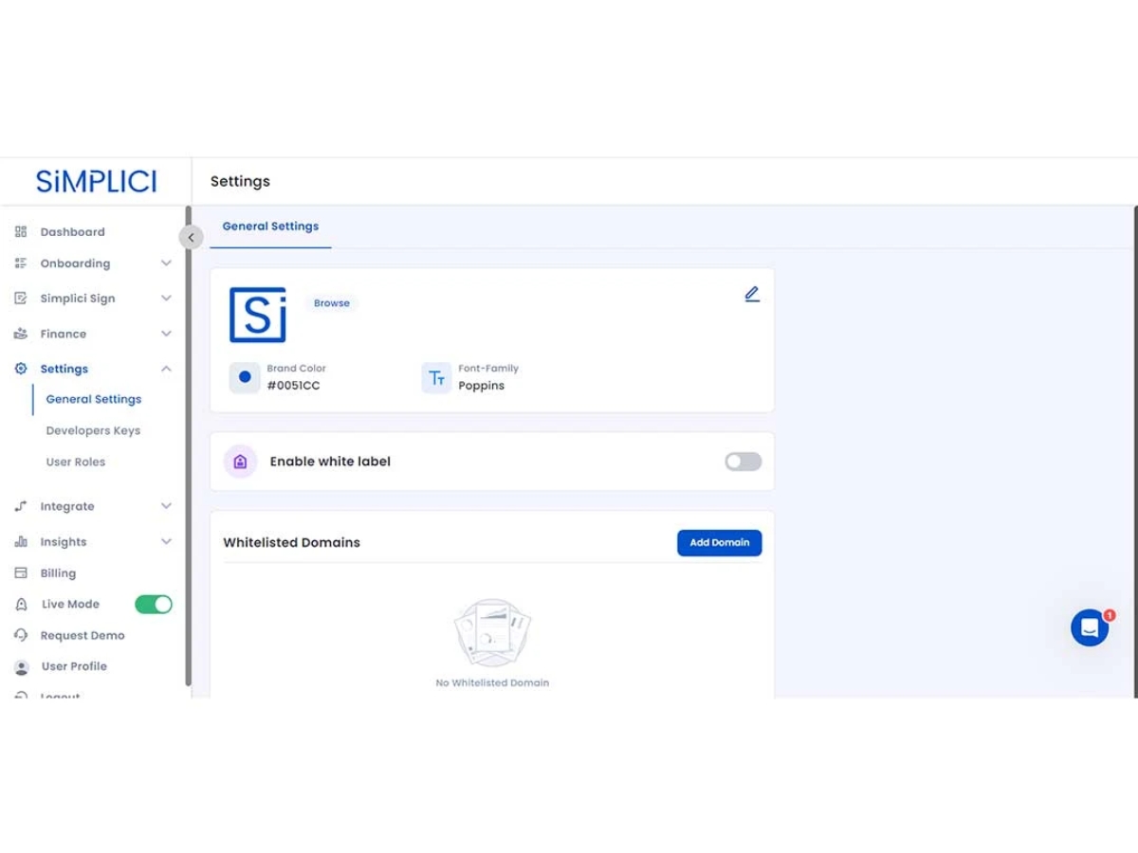Click the Request Demo link
The height and width of the screenshot is (853, 1138).
pos(83,636)
